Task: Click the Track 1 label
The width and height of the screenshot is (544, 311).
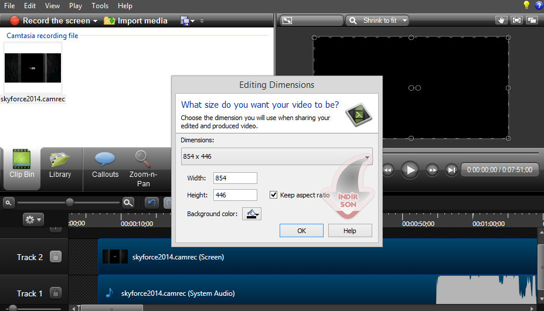Action: (x=29, y=293)
